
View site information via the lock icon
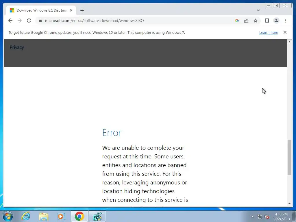[x=40, y=21]
